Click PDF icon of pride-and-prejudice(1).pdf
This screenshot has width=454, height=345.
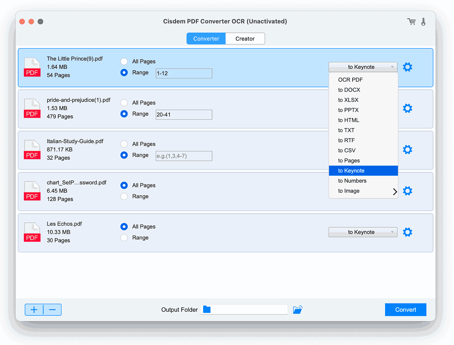tap(32, 108)
